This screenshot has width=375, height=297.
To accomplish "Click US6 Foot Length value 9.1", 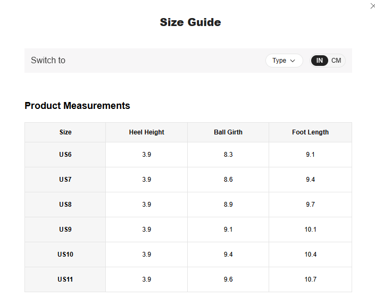I will [x=310, y=155].
